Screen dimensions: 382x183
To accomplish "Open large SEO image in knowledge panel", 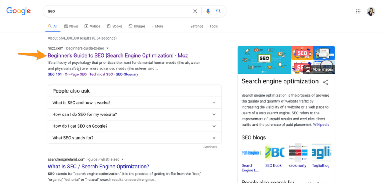I will (x=264, y=60).
